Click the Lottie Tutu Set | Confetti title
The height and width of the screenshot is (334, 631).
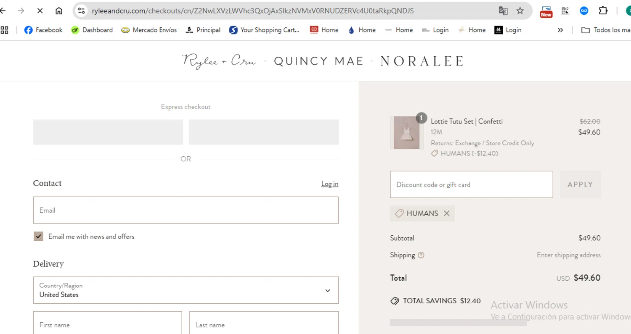pos(467,121)
